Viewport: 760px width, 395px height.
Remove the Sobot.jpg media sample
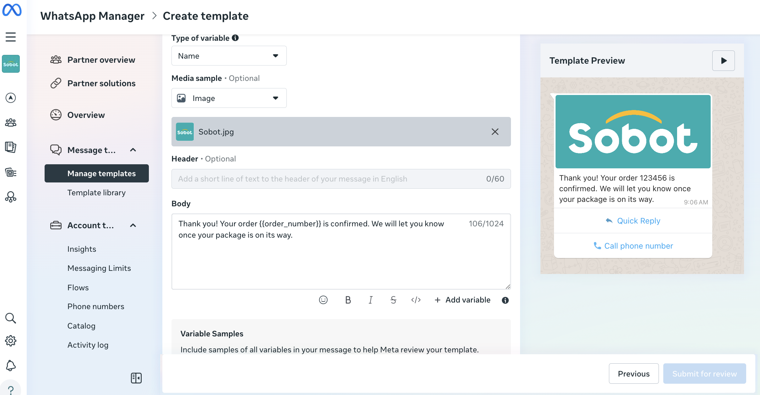pyautogui.click(x=495, y=132)
